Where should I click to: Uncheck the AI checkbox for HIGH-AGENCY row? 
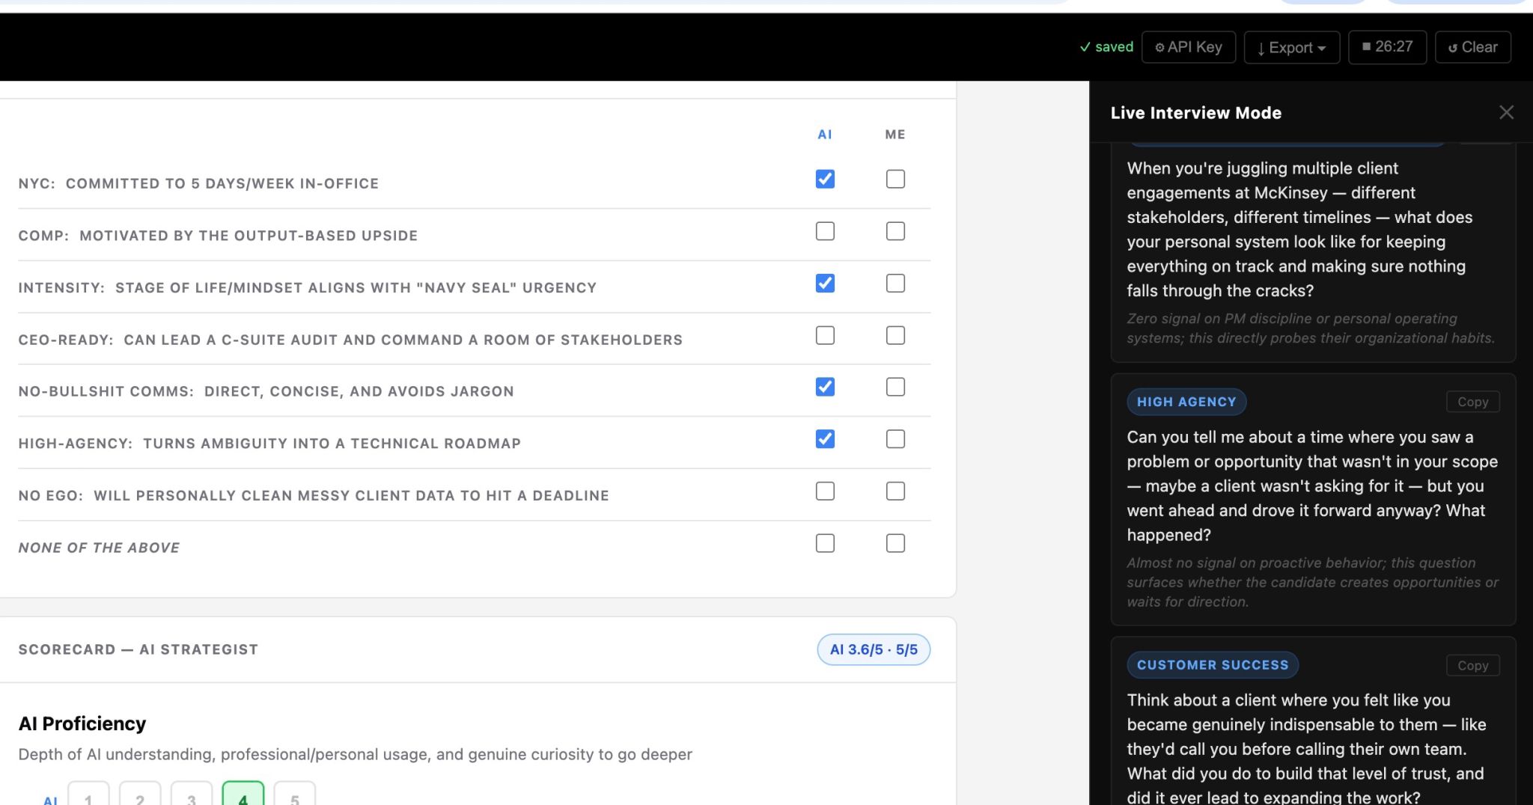(x=824, y=439)
